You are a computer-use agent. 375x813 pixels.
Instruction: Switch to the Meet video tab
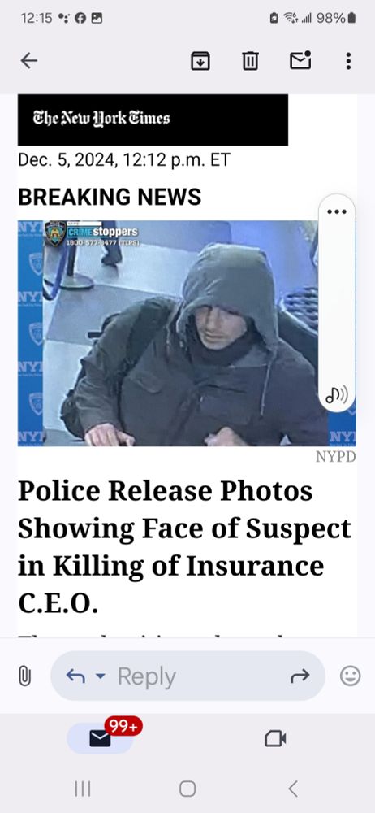click(x=275, y=738)
